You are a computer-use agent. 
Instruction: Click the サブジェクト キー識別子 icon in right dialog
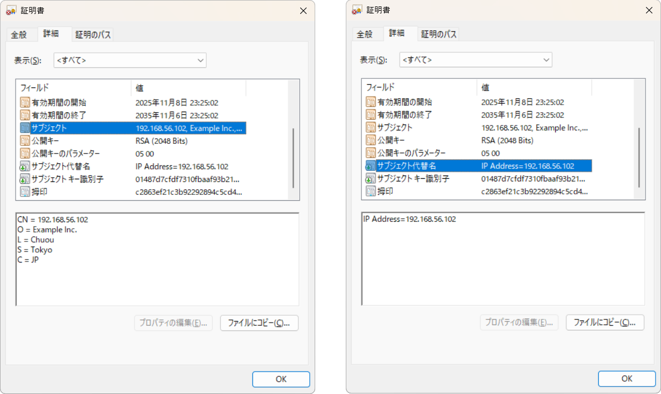371,179
